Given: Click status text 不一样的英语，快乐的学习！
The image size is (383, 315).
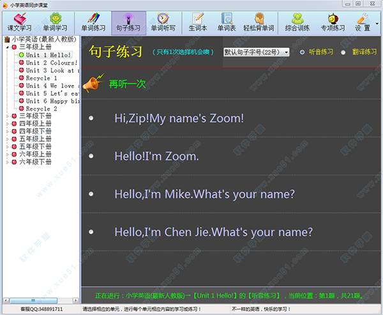Looking at the screenshot, I should [x=261, y=309].
